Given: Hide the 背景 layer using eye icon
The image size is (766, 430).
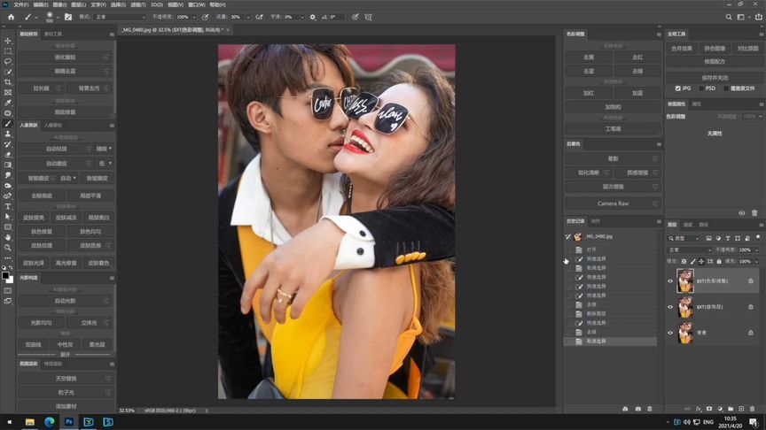Looking at the screenshot, I should pos(670,332).
